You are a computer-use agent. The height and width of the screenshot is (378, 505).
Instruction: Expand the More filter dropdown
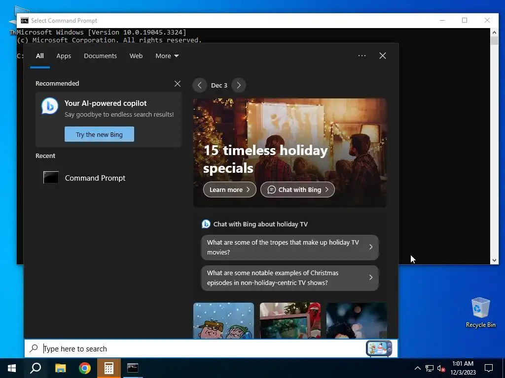(x=167, y=56)
